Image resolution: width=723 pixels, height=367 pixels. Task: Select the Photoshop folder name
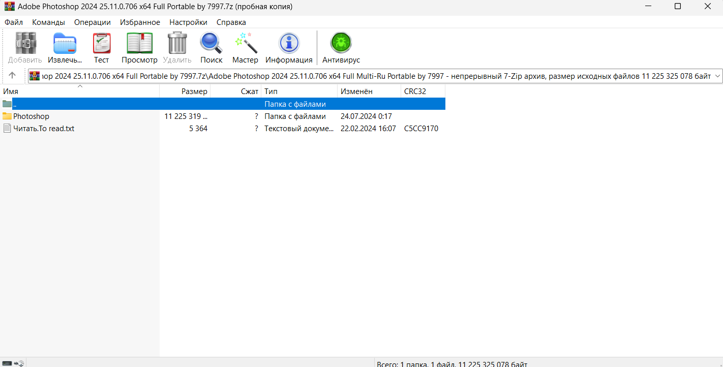(x=31, y=116)
